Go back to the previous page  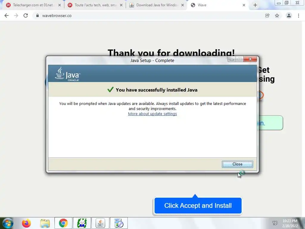click(x=7, y=16)
